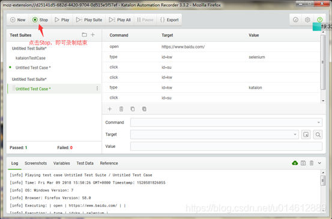Select the open command row
The image size is (332, 219).
coord(211,47)
